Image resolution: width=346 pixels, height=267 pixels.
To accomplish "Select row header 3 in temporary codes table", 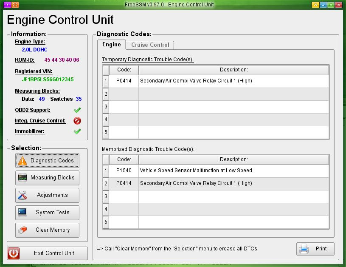I will click(x=106, y=107).
